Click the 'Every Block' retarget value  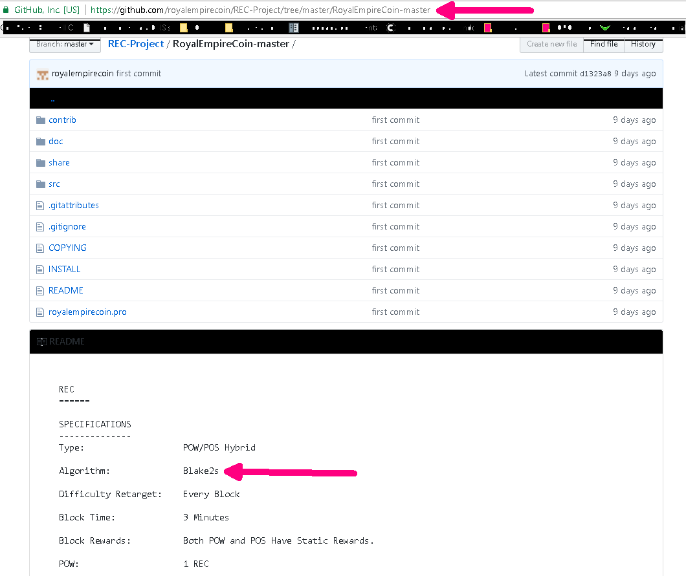[x=212, y=495]
